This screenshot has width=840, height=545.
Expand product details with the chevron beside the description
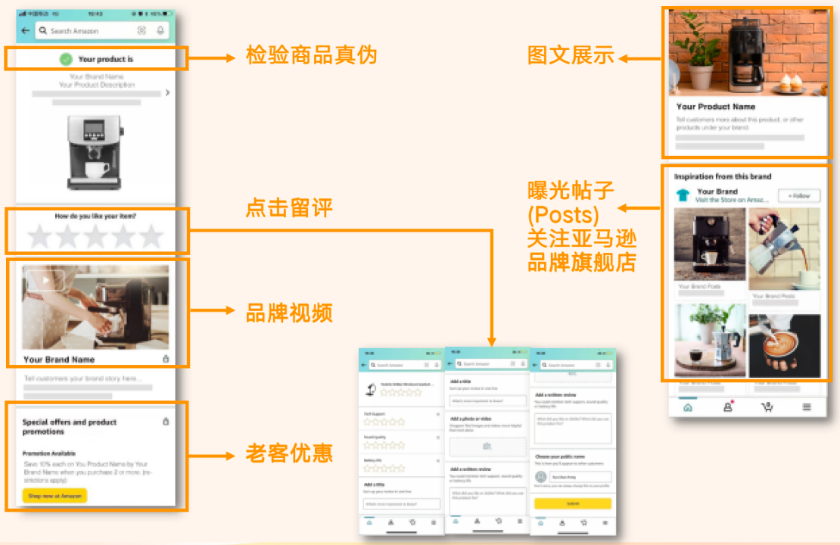click(167, 93)
